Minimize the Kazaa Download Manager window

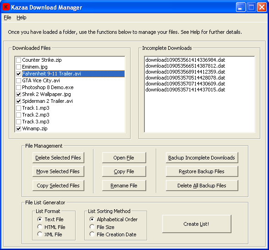pos(241,7)
